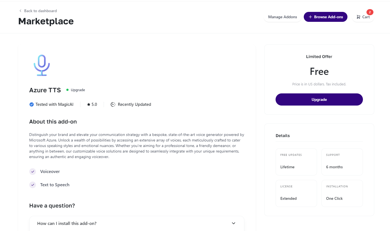This screenshot has height=231, width=390.
Task: Click the red cart count badge
Action: pos(370,12)
